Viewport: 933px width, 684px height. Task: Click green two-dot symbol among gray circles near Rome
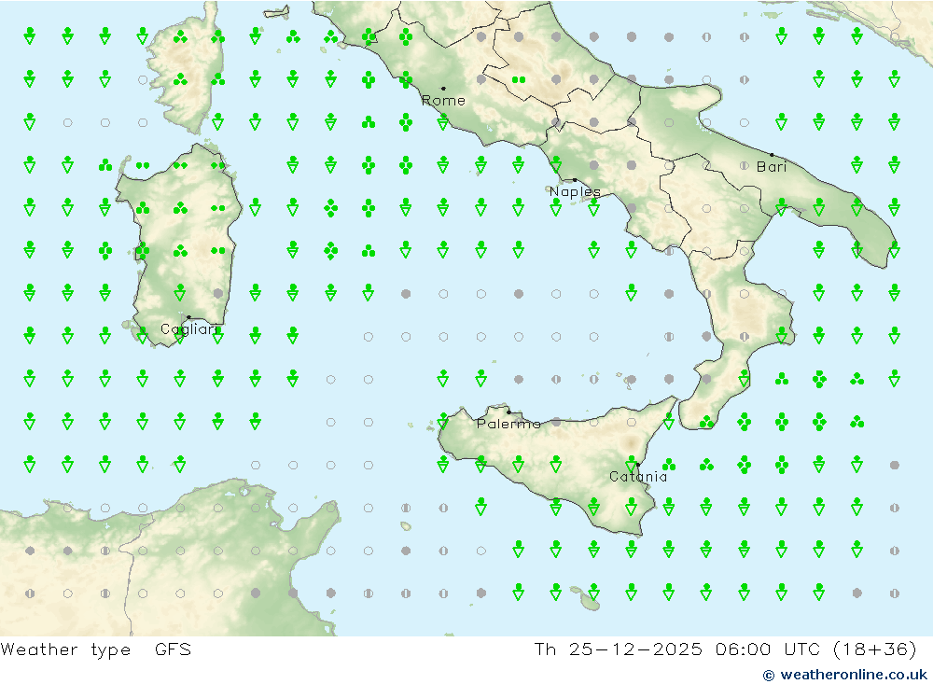coord(519,79)
